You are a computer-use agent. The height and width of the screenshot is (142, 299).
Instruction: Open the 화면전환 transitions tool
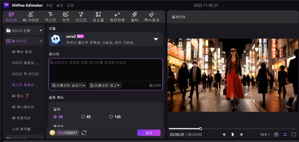tap(117, 17)
